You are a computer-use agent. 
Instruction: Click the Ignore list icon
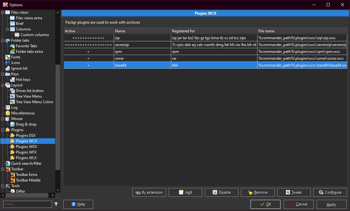(x=8, y=68)
